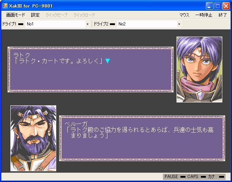Click the line beginning 「ラトク殿のご協力を
232x182 pixels.
[139, 130]
